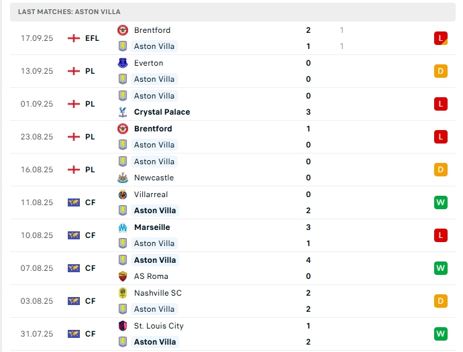463x352 pixels.
Task: Click the CF competition icon dated 11.08.25
Action: [x=74, y=202]
